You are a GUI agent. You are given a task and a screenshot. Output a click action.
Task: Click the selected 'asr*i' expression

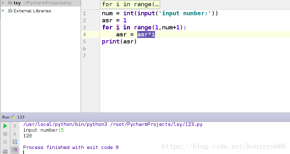click(146, 34)
